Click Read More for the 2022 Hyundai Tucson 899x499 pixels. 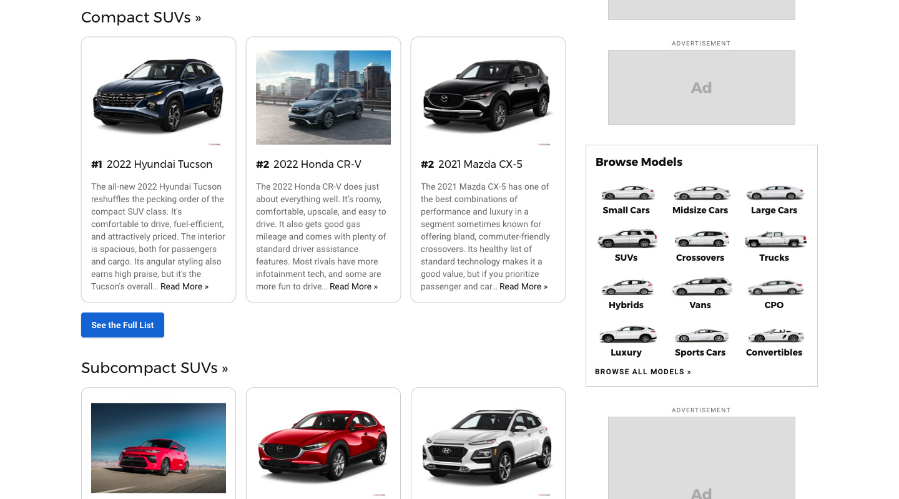coord(184,286)
